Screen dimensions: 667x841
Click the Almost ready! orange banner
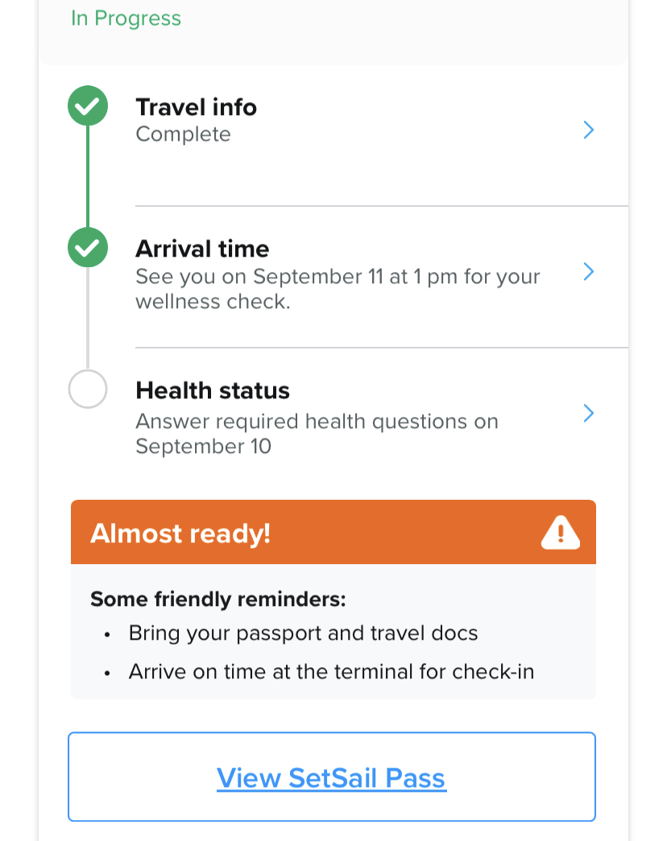(x=333, y=532)
